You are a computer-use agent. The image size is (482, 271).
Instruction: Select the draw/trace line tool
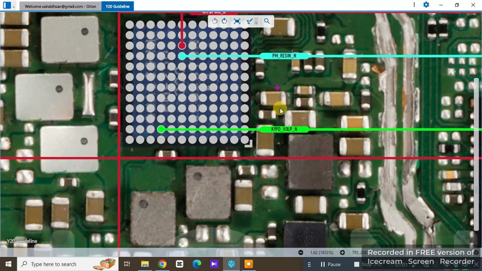tap(249, 21)
